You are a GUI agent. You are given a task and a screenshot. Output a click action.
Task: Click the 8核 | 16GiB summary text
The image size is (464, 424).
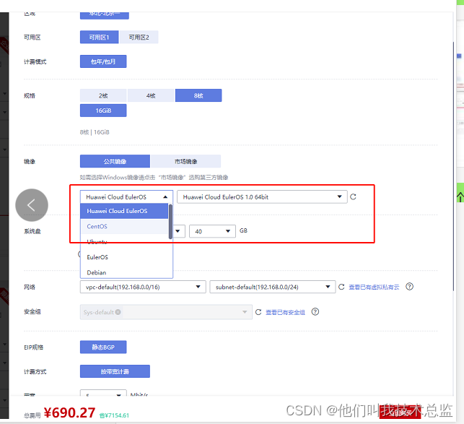95,132
